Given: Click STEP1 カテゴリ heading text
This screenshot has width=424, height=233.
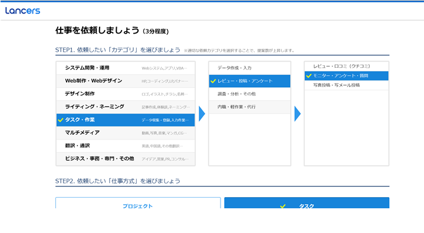Looking at the screenshot, I should [117, 50].
